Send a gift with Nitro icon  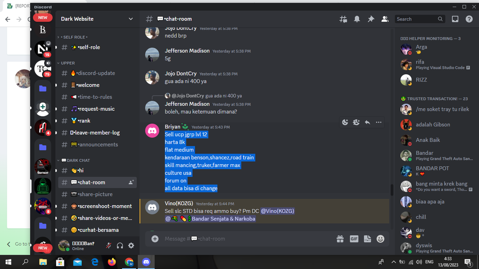coord(340,239)
